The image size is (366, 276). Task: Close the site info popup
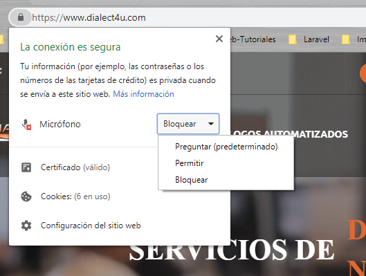point(219,39)
